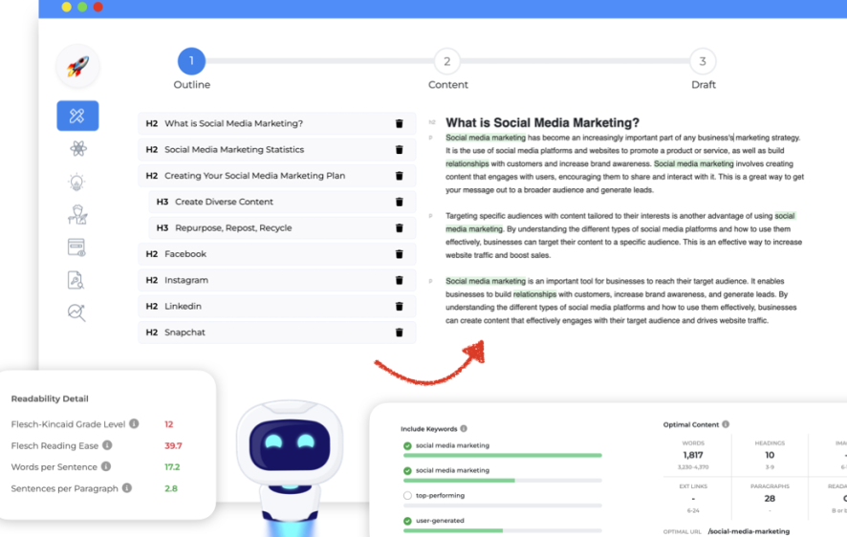Toggle the 'top-performing' keyword circle
The width and height of the screenshot is (847, 537).
[x=407, y=496]
